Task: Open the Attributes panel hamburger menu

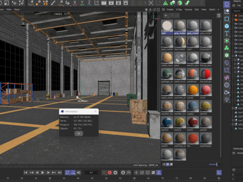Action: click(234, 153)
